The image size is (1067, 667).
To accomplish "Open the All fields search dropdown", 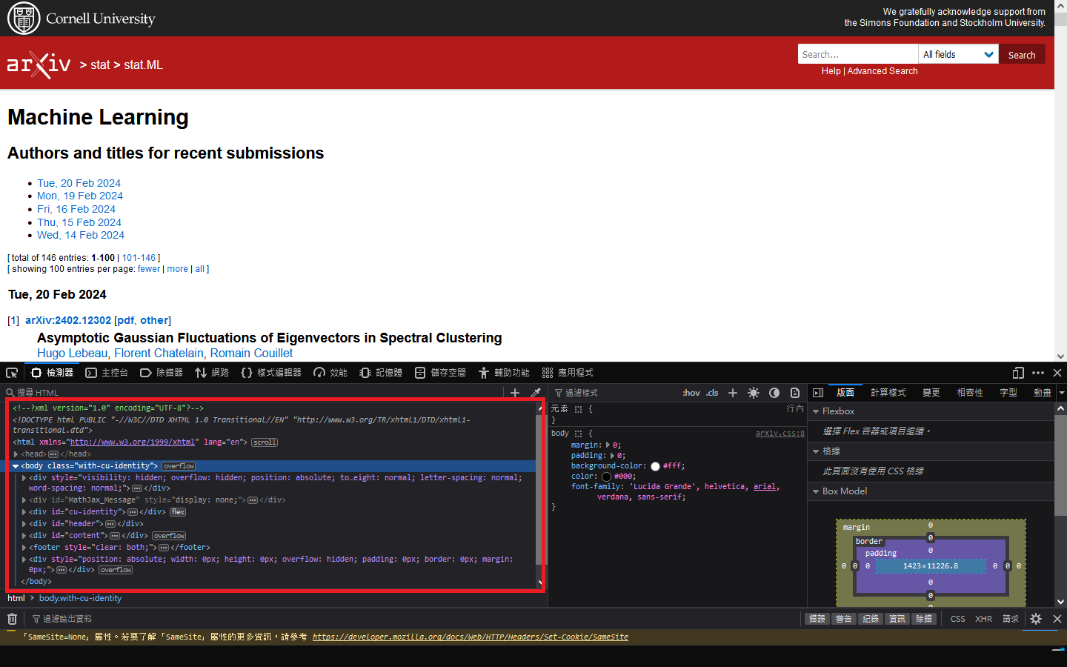I will 959,54.
